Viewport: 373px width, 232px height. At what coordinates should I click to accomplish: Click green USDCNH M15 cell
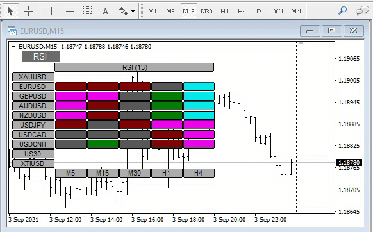103,144
